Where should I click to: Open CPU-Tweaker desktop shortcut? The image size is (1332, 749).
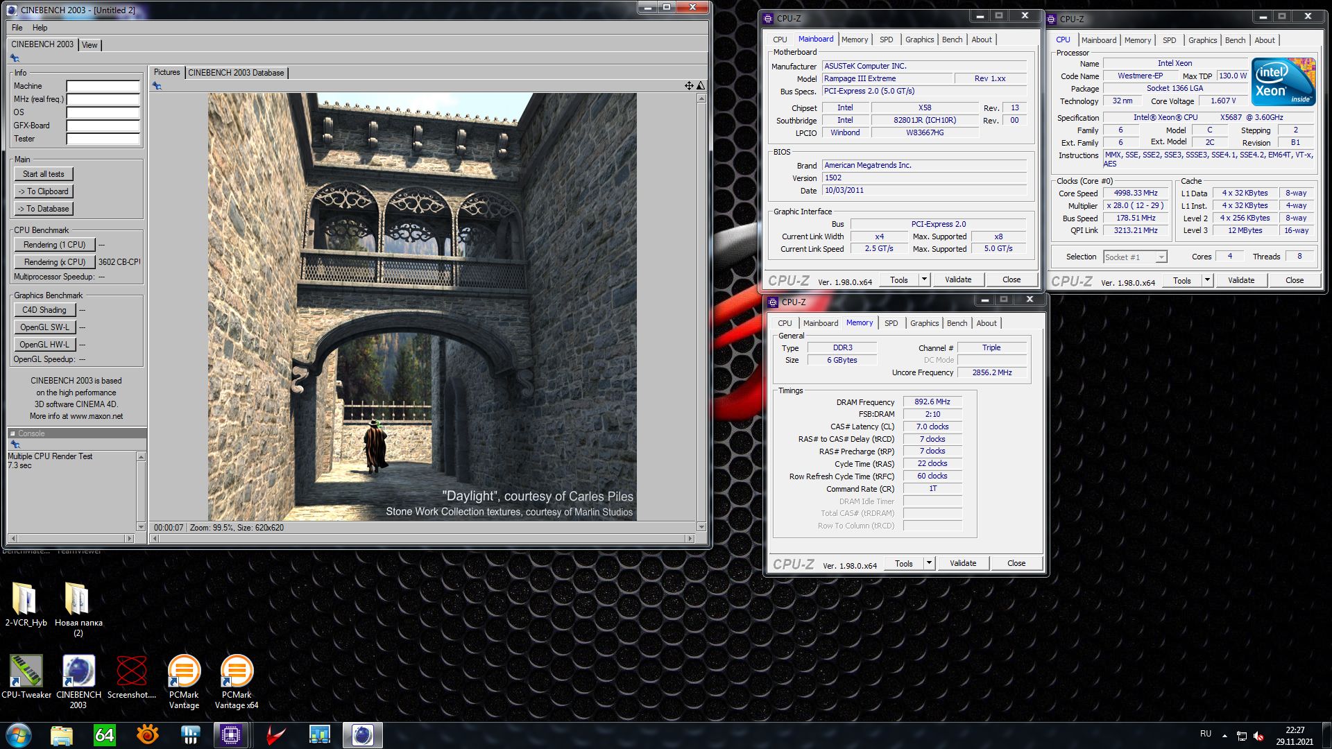click(x=26, y=676)
